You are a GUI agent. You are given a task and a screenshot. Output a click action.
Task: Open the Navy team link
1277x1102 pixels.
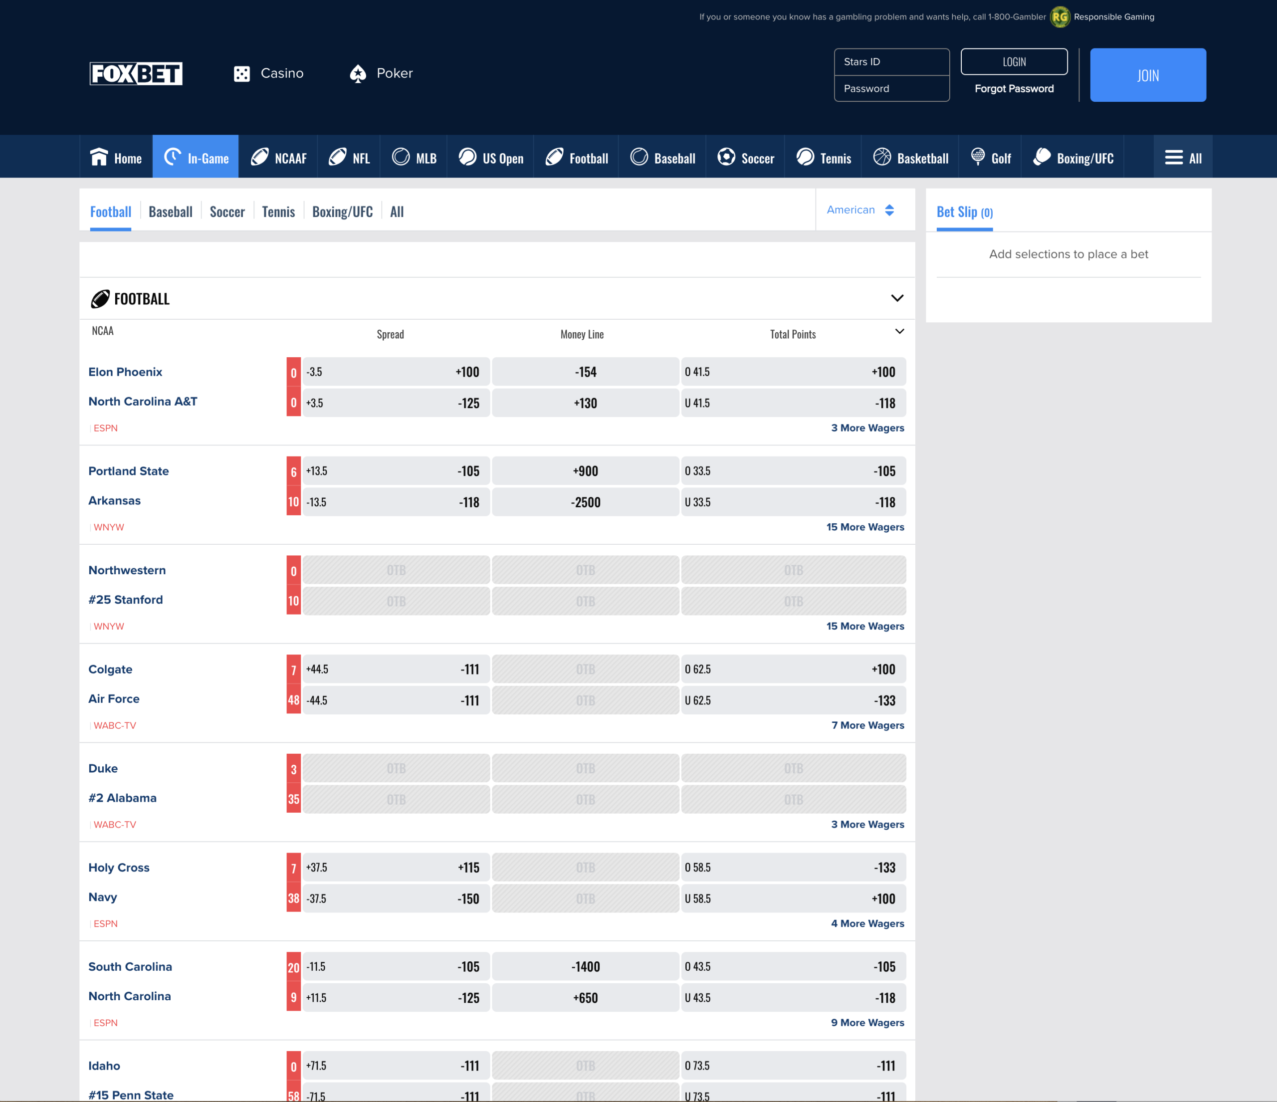[102, 897]
